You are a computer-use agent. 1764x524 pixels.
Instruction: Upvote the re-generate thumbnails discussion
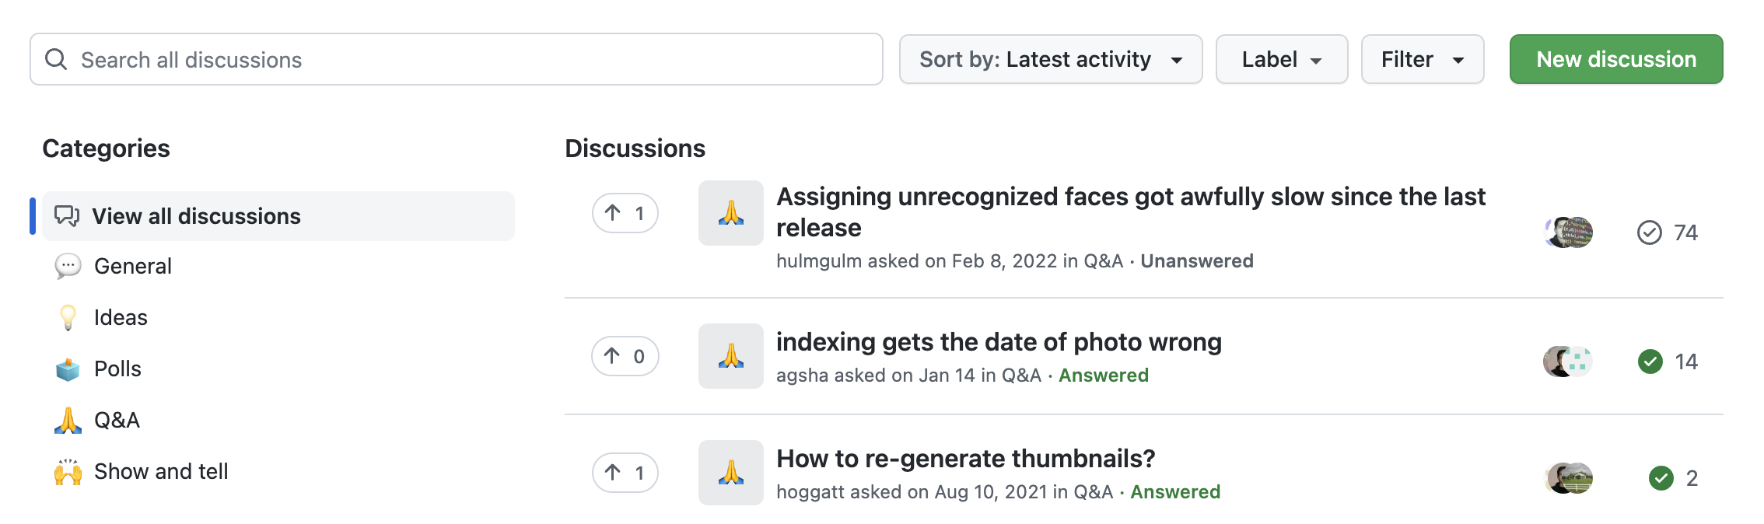625,473
